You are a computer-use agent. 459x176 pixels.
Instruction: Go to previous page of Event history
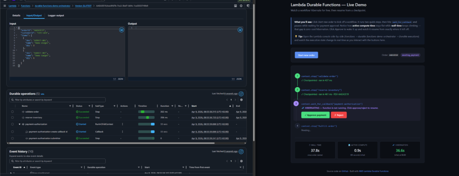point(227,161)
